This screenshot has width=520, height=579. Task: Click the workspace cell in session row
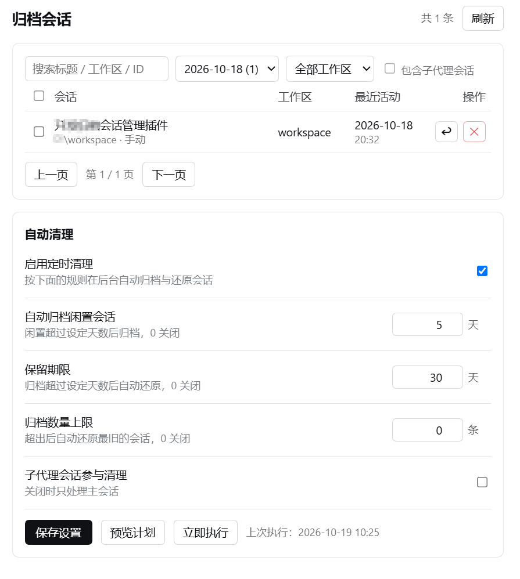(x=304, y=132)
